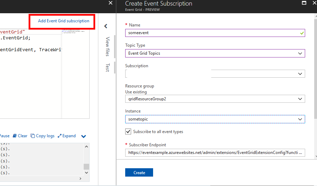
Task: Click the Copy logs clipboard icon
Action: click(32, 136)
